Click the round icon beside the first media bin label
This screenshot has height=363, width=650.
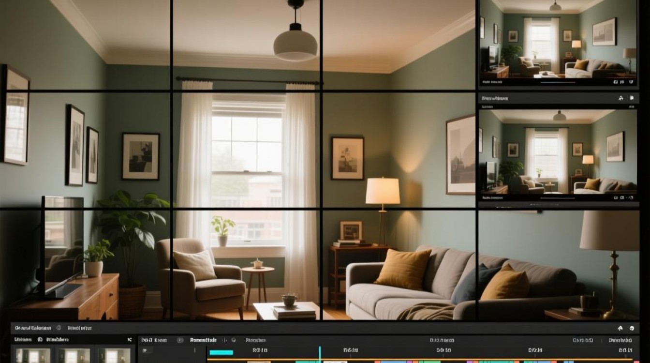40,340
